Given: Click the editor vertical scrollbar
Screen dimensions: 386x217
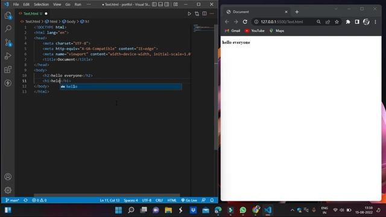Looking at the screenshot, I should 216,87.
